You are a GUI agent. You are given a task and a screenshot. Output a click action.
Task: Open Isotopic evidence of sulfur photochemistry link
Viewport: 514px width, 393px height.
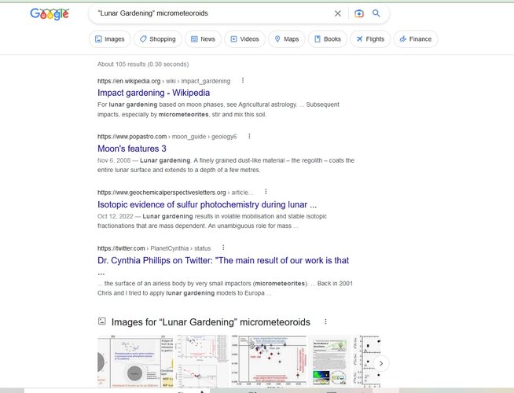tap(207, 204)
